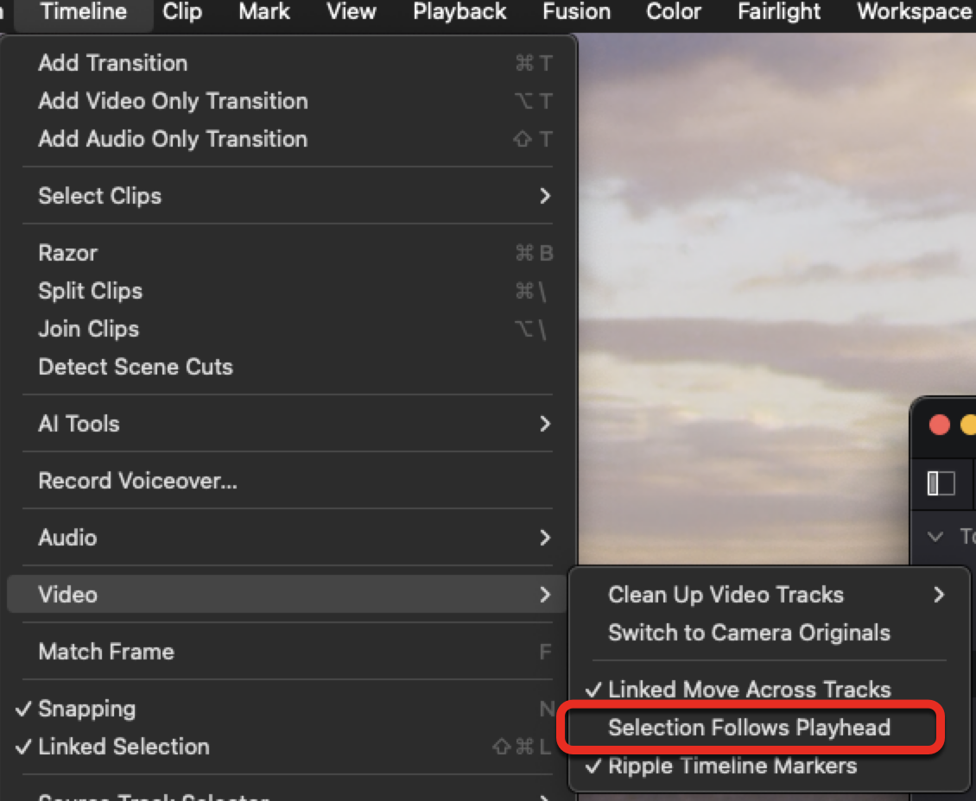
Task: Close the background window with red button
Action: coord(939,426)
